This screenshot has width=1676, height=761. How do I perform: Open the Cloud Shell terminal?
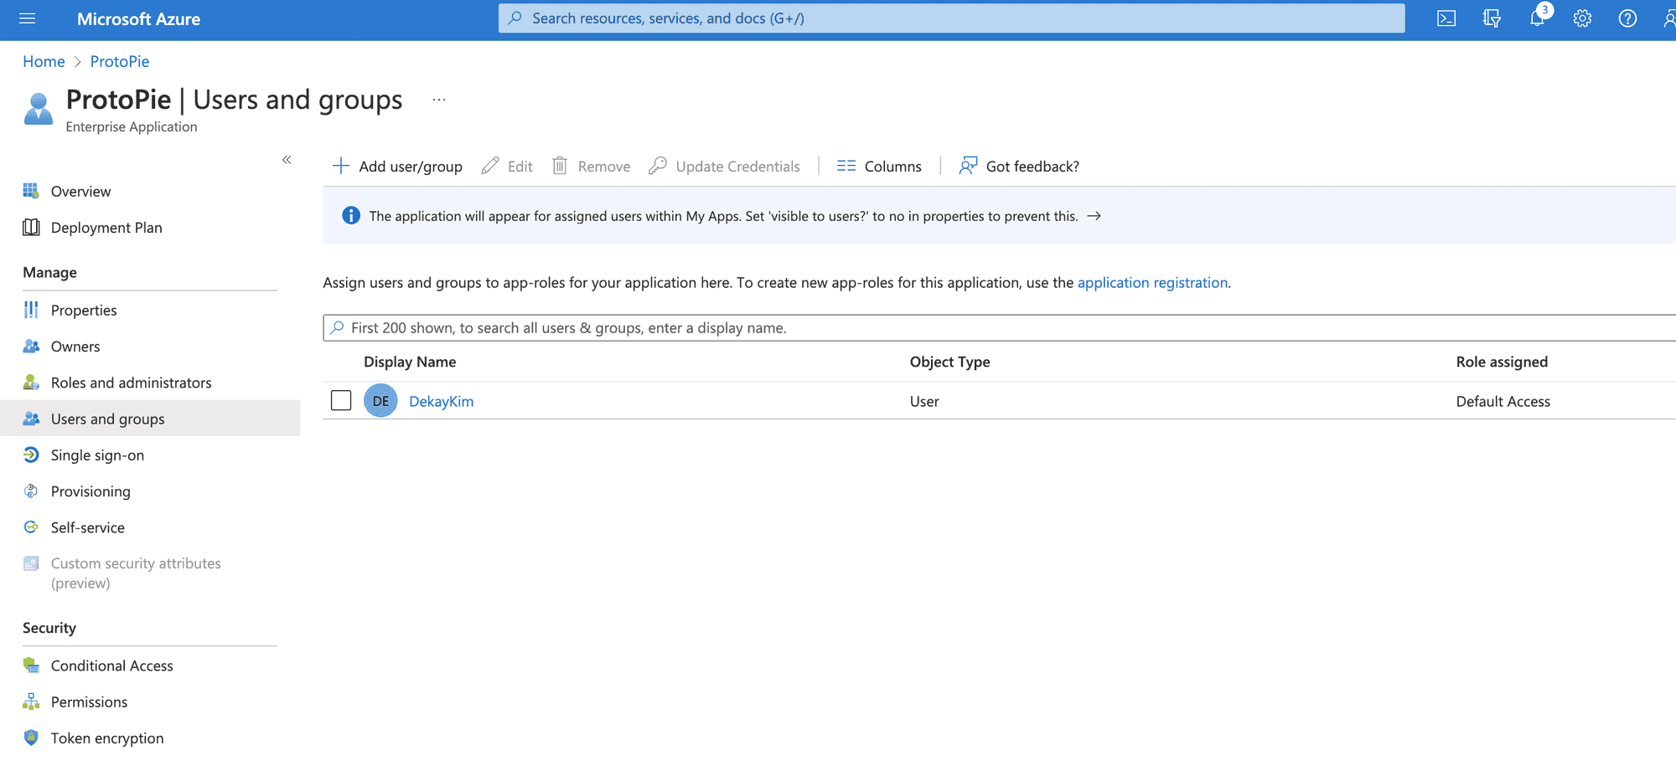click(1446, 18)
